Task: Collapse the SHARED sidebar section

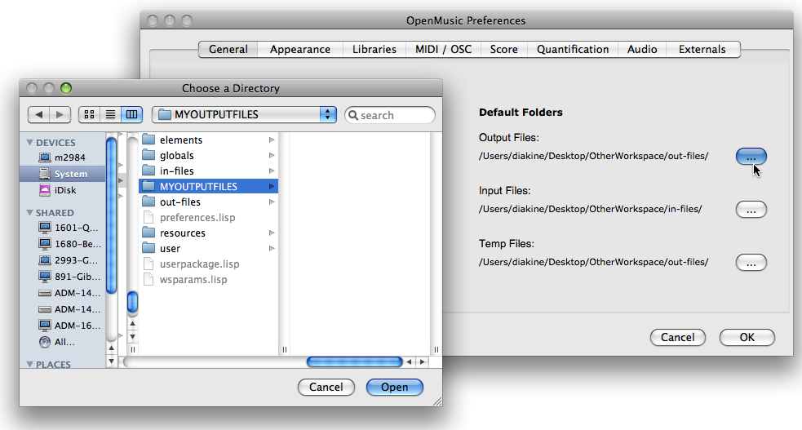Action: (x=29, y=213)
